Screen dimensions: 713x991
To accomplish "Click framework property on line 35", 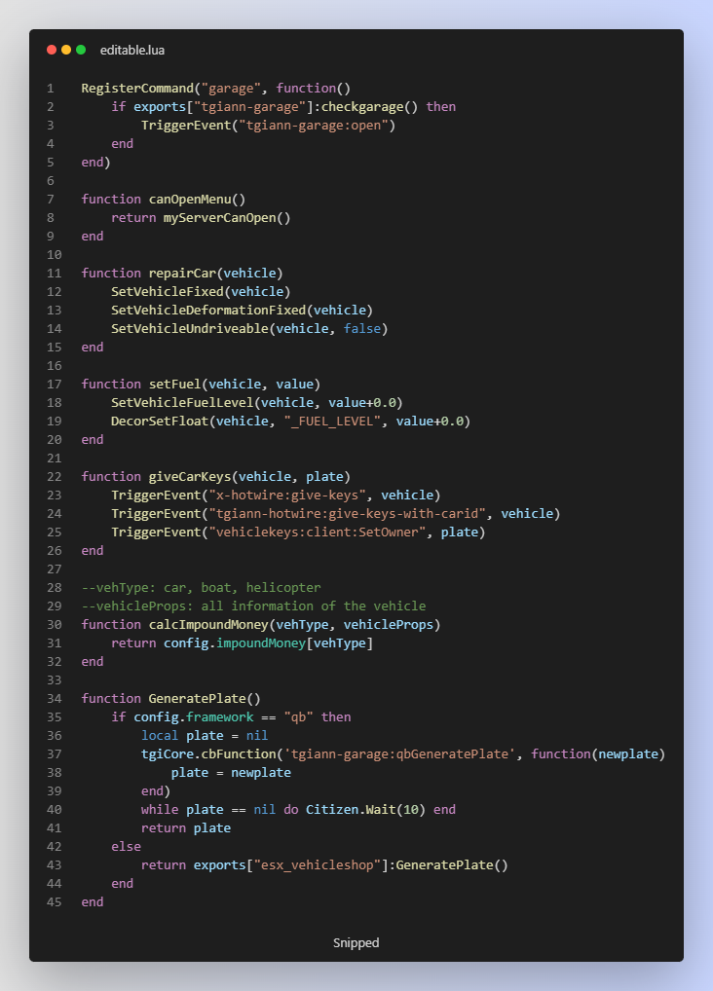I will tap(220, 716).
